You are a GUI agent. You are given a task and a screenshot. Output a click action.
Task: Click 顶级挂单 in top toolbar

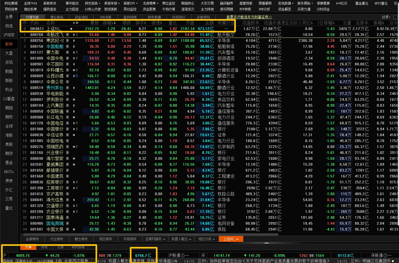pyautogui.click(x=11, y=9)
